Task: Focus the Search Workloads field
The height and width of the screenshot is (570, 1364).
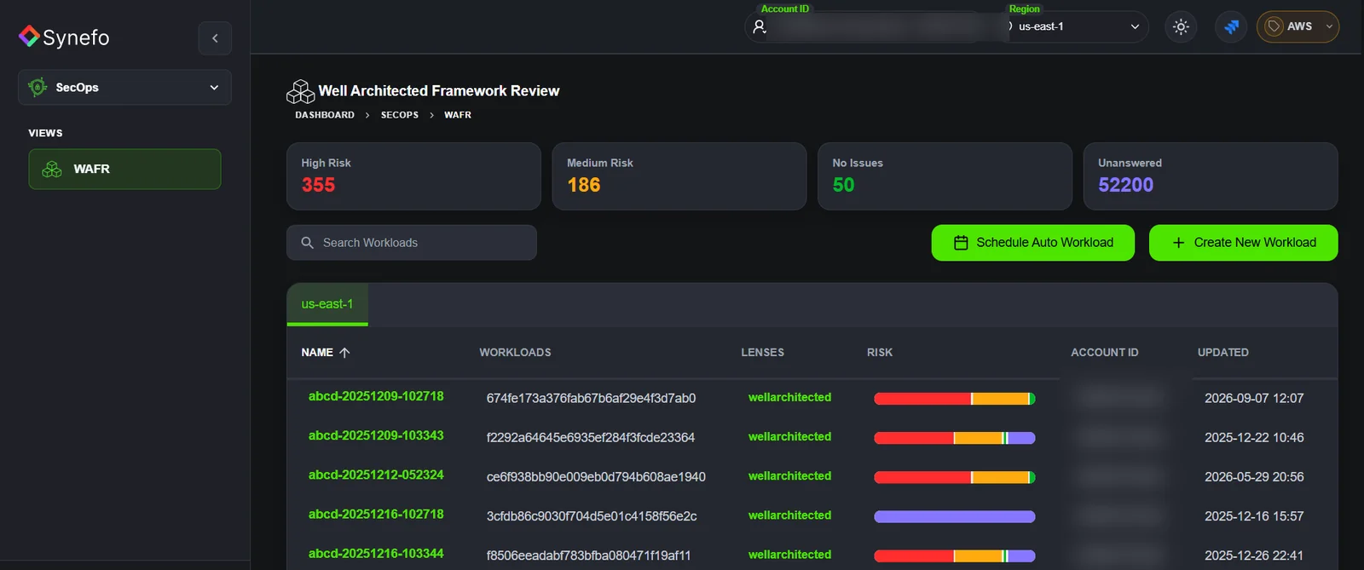Action: [x=412, y=243]
